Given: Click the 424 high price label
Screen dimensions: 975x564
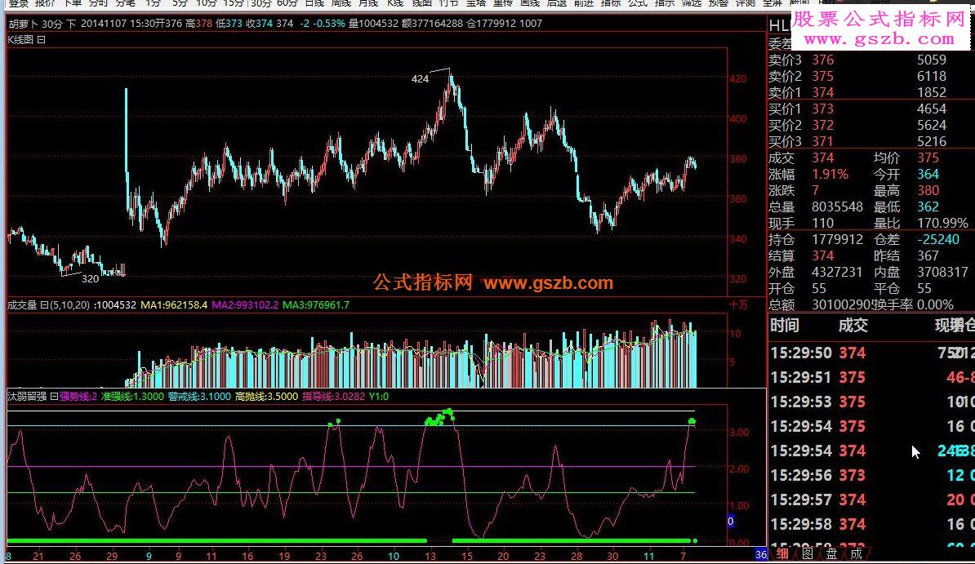Looking at the screenshot, I should [x=420, y=79].
